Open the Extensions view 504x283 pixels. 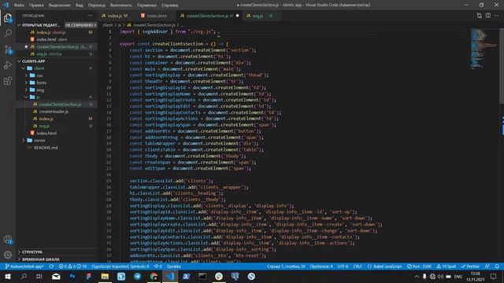[x=8, y=80]
